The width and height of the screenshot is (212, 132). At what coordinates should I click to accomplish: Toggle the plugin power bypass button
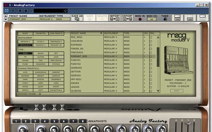coord(6,11)
